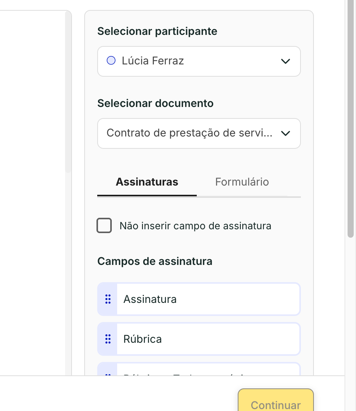Open the Lúcia Ferraz participant dropdown

(199, 61)
